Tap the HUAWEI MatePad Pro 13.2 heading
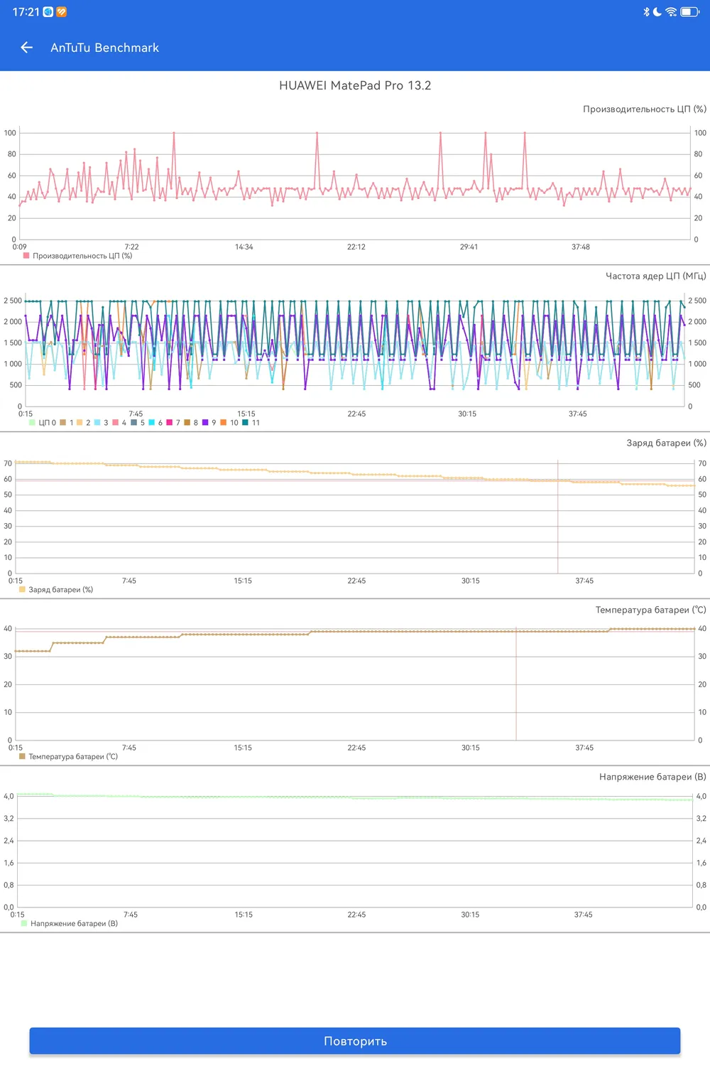The width and height of the screenshot is (710, 1066). tap(355, 85)
